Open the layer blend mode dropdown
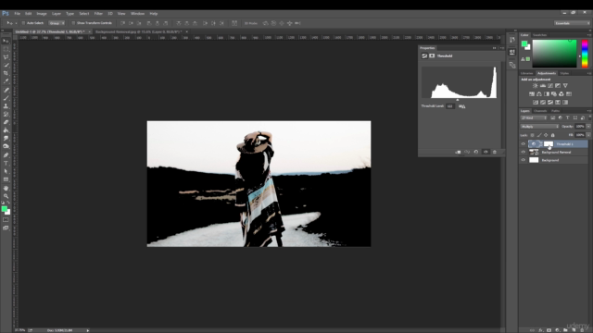Image resolution: width=593 pixels, height=333 pixels. [x=539, y=127]
